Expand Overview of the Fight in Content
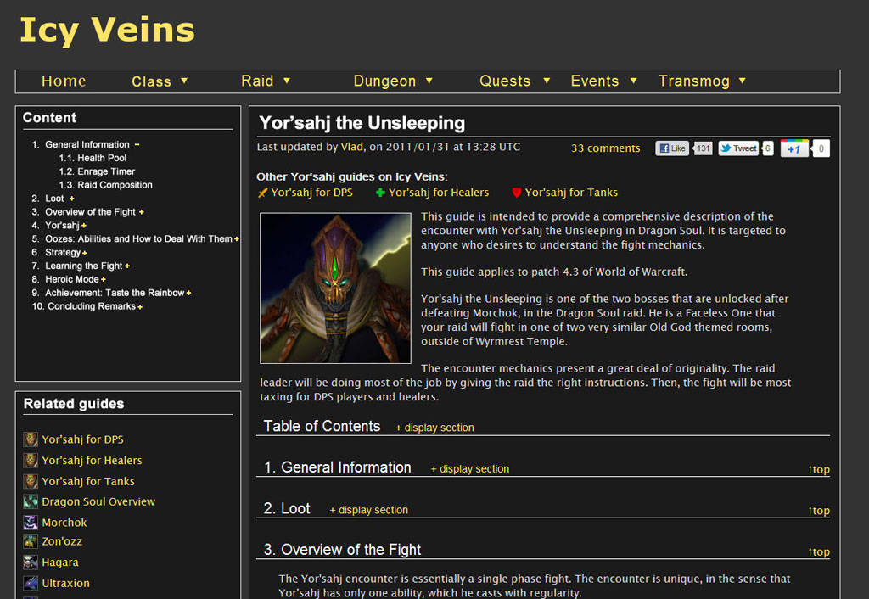The image size is (869, 599). tap(142, 212)
